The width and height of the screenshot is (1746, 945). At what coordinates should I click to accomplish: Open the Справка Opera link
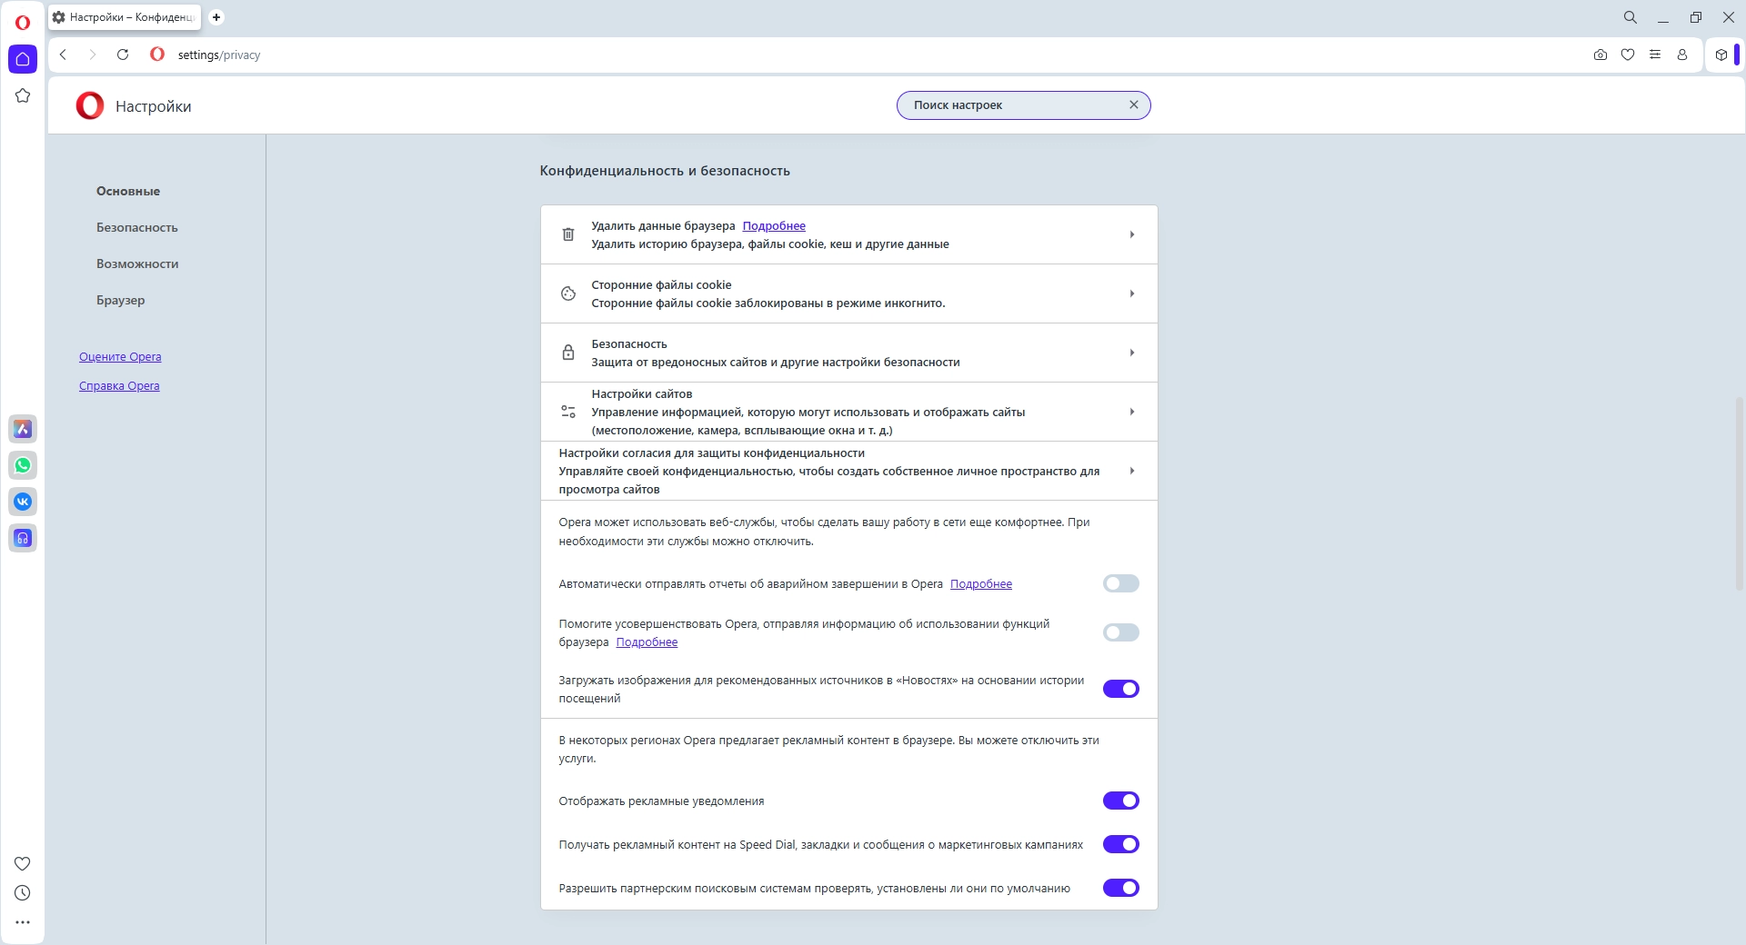pos(119,385)
